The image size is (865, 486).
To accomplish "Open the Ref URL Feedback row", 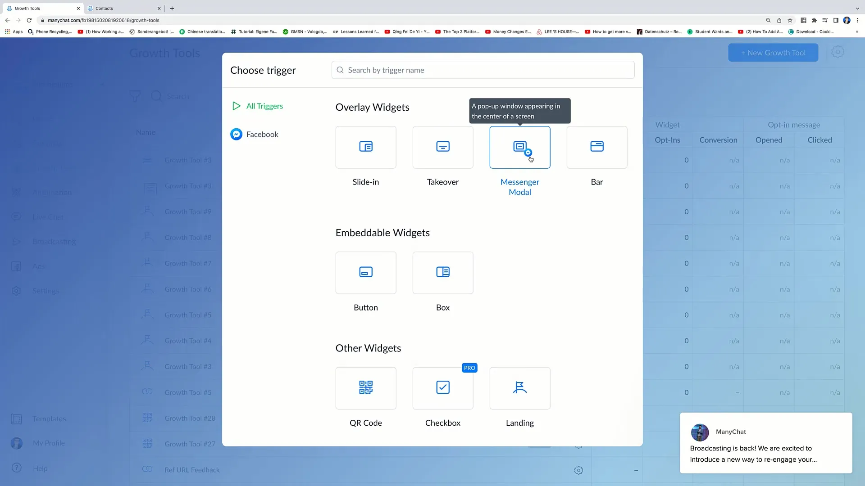I will 192,470.
